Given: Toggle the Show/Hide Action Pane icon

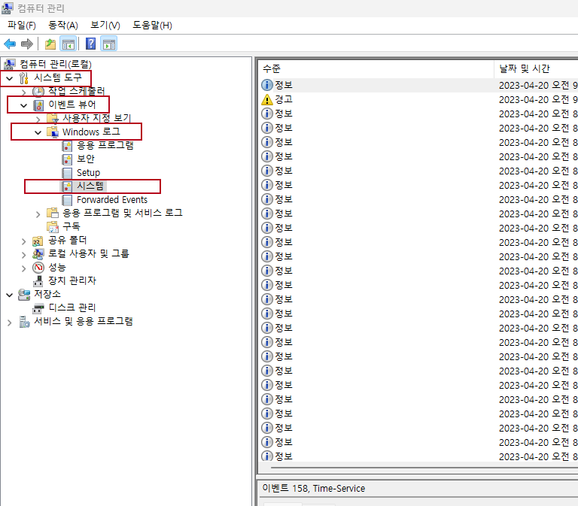Looking at the screenshot, I should point(108,44).
